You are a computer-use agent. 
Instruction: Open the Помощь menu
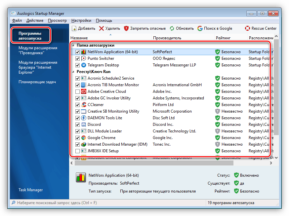pos(104,20)
